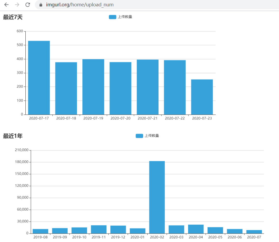Select the 2020-07-17 bar
The image size is (279, 242).
tap(39, 78)
